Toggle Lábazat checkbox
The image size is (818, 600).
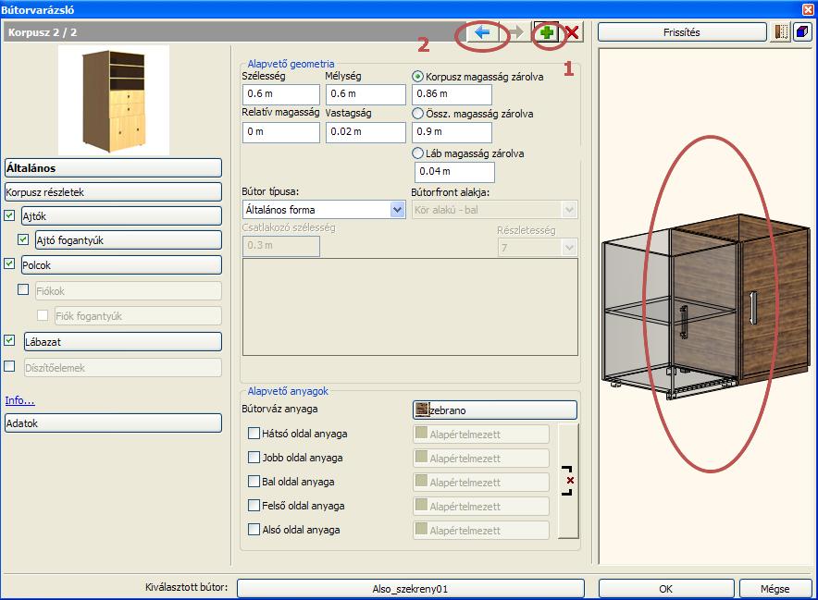click(x=9, y=340)
